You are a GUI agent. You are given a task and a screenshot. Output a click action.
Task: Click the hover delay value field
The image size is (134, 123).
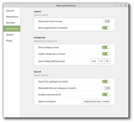pos(94,61)
